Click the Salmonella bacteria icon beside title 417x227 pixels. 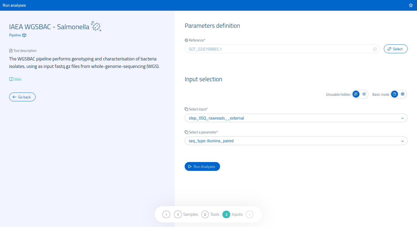click(x=96, y=26)
